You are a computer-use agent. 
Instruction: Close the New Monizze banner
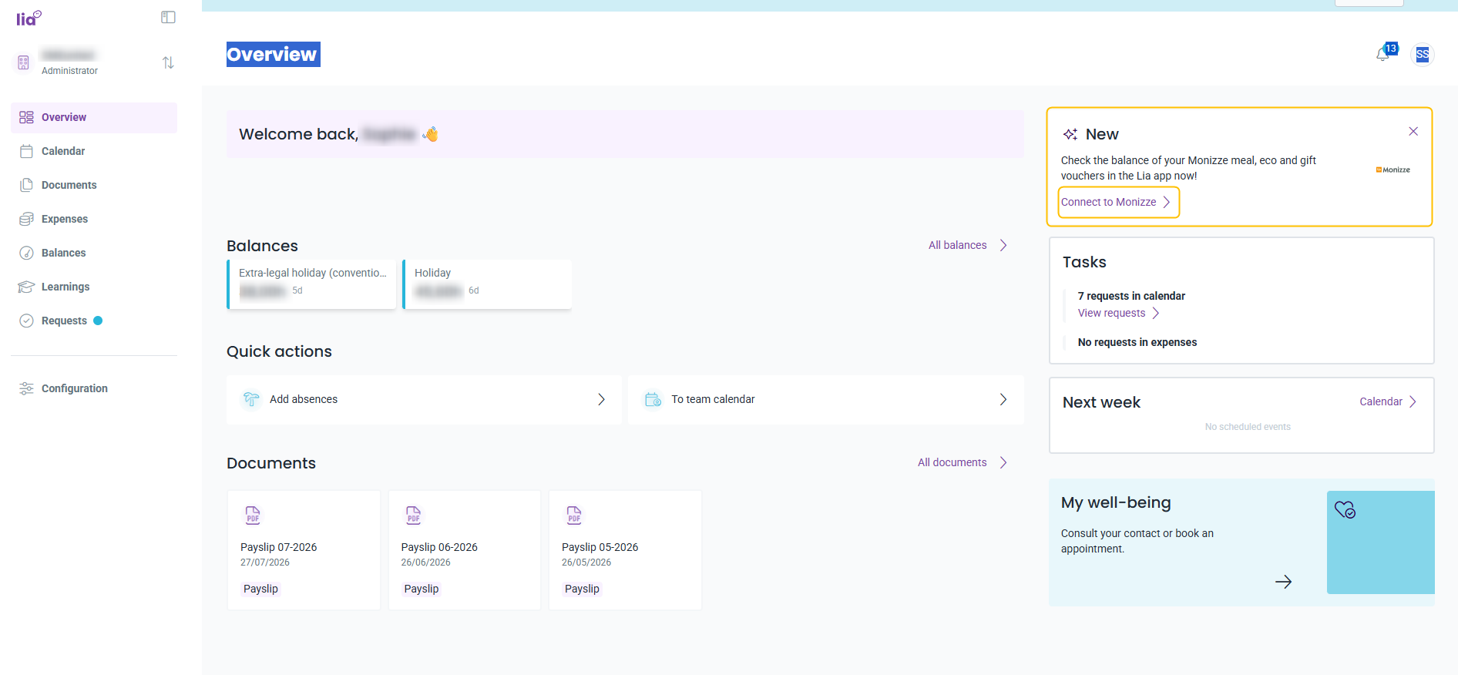pyautogui.click(x=1413, y=131)
